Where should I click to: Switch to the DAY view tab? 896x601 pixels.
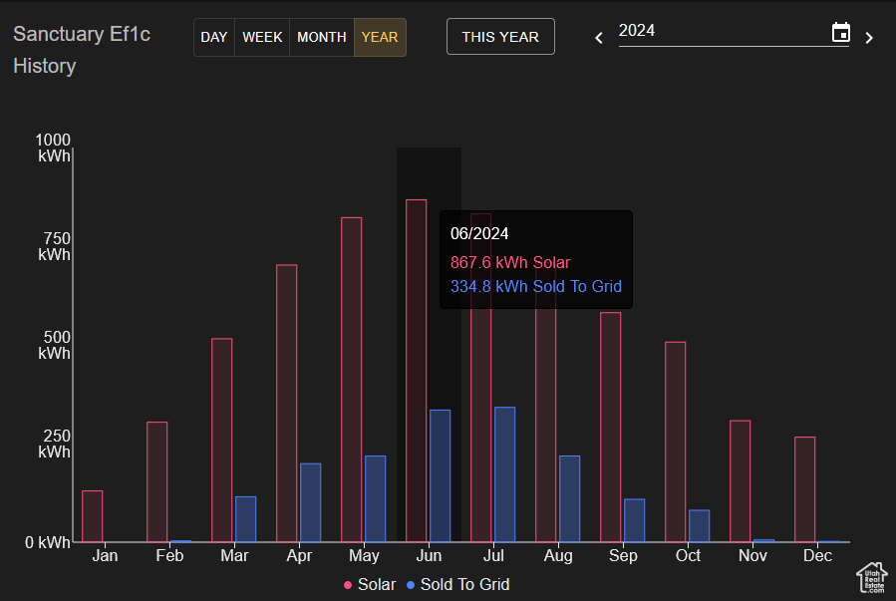[x=214, y=37]
